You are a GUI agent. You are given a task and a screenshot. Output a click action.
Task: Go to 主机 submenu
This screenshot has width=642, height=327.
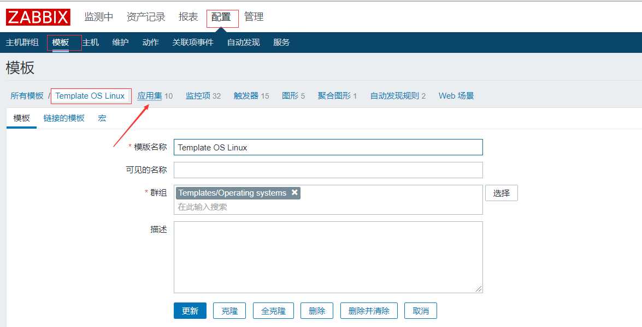pos(91,43)
